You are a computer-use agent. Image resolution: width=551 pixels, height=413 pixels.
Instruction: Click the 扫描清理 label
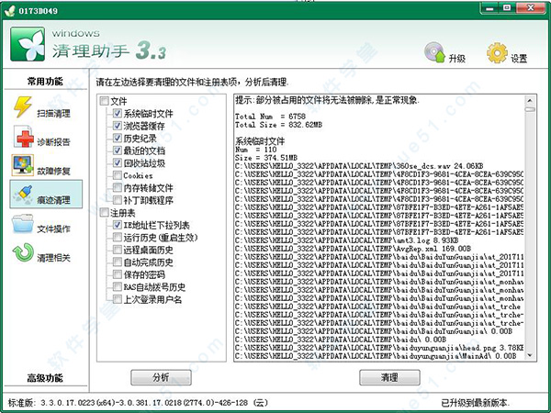point(54,113)
